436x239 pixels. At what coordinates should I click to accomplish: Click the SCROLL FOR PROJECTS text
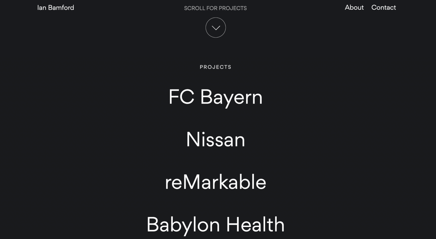pyautogui.click(x=215, y=8)
